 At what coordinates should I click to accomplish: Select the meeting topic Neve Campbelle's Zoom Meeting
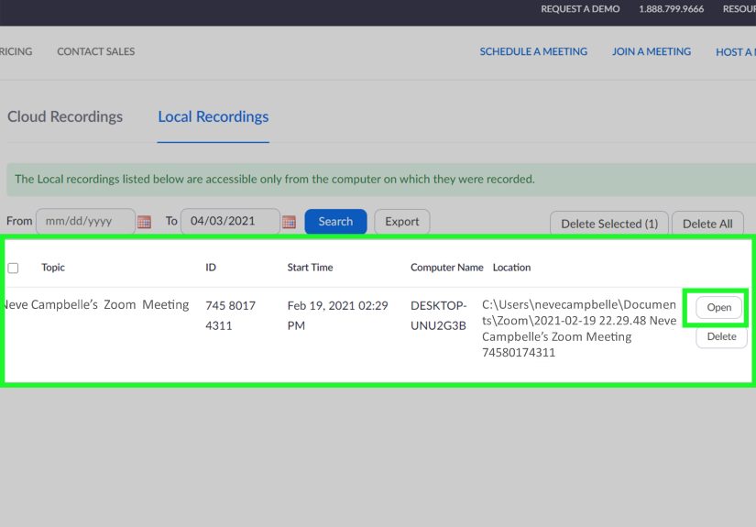(x=95, y=304)
